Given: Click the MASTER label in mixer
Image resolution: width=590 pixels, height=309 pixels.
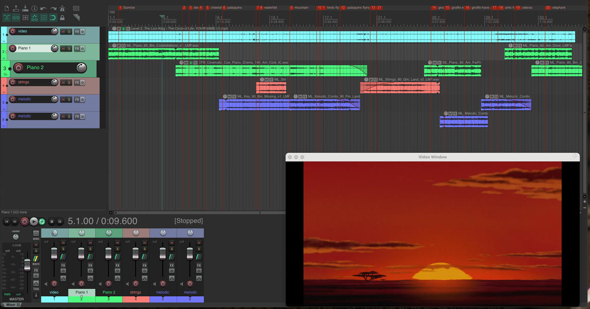Looking at the screenshot, I should tap(16, 299).
